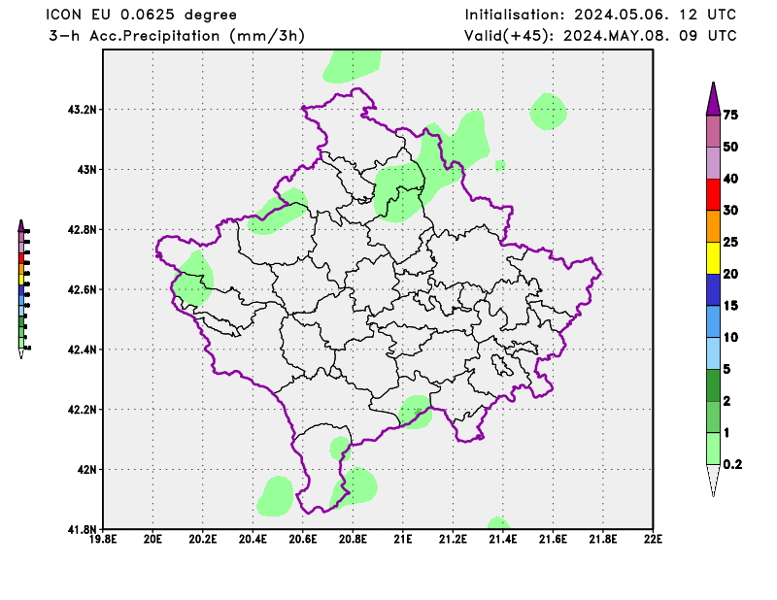Click the 22E longitude label
The image size is (777, 600).
point(653,539)
